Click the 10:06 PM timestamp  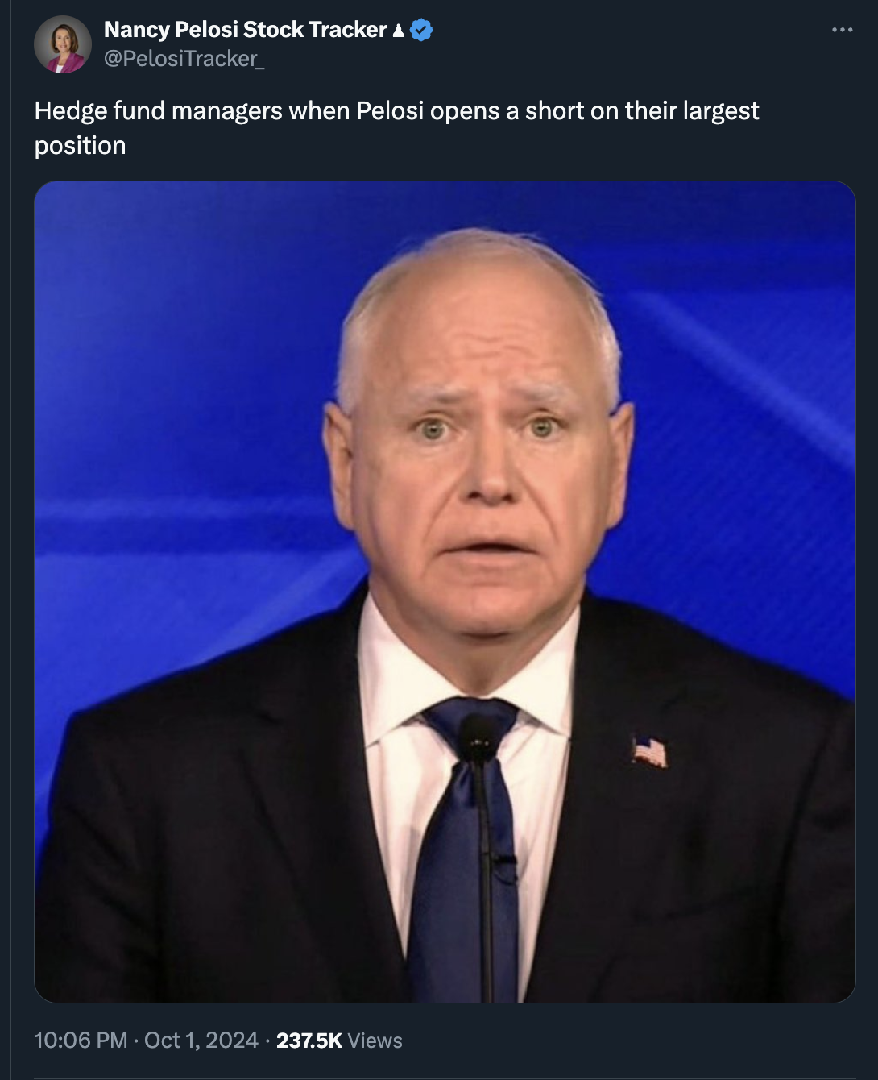pos(81,1041)
